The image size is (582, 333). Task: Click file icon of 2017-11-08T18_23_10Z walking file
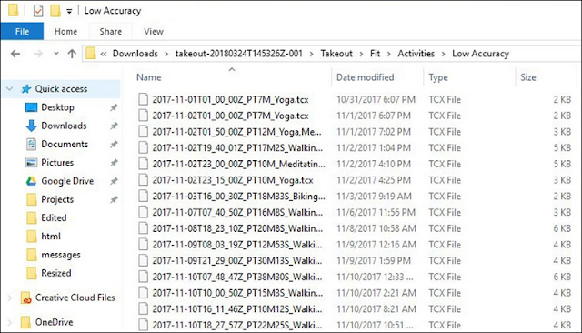coord(144,228)
